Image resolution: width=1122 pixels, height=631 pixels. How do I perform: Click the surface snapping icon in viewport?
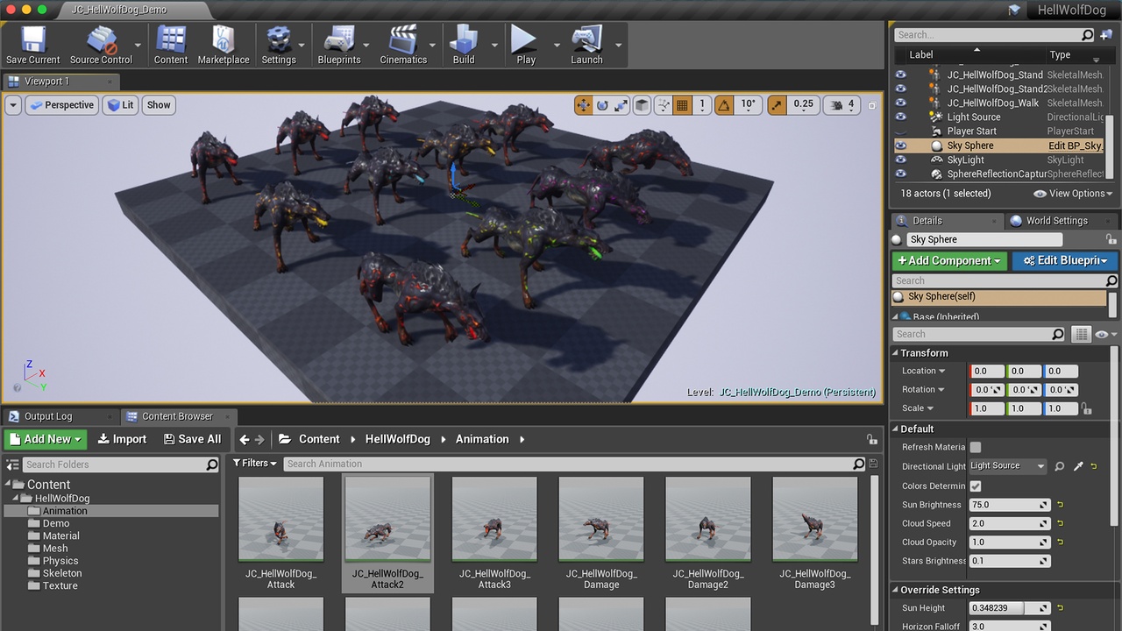pos(664,105)
